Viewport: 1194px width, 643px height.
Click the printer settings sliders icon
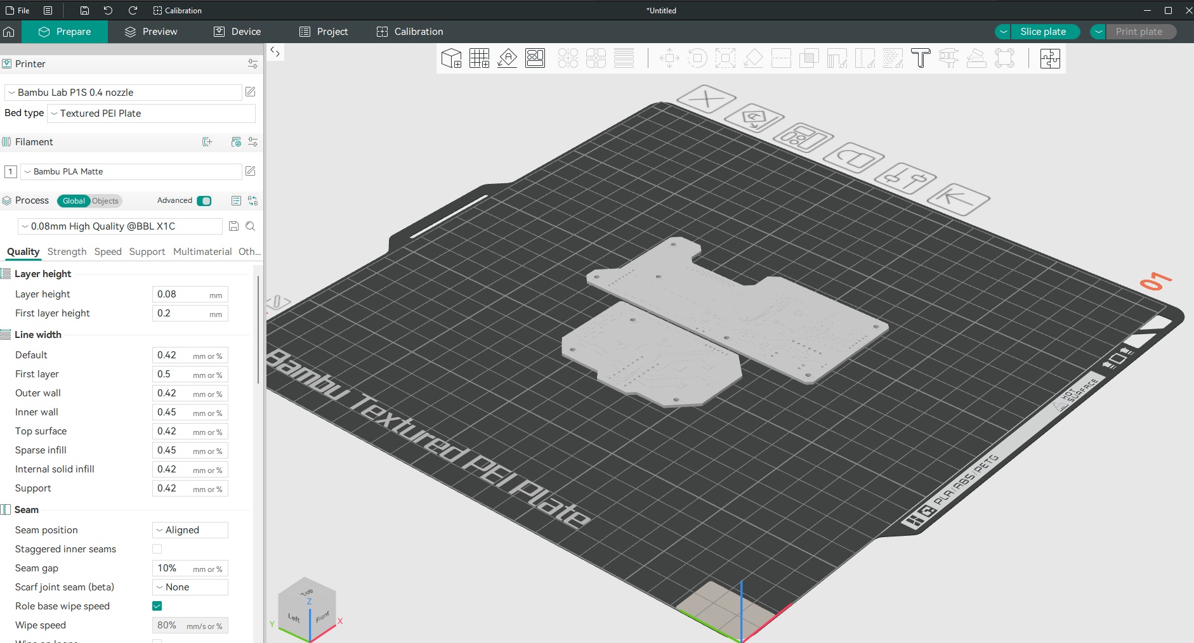pos(253,64)
